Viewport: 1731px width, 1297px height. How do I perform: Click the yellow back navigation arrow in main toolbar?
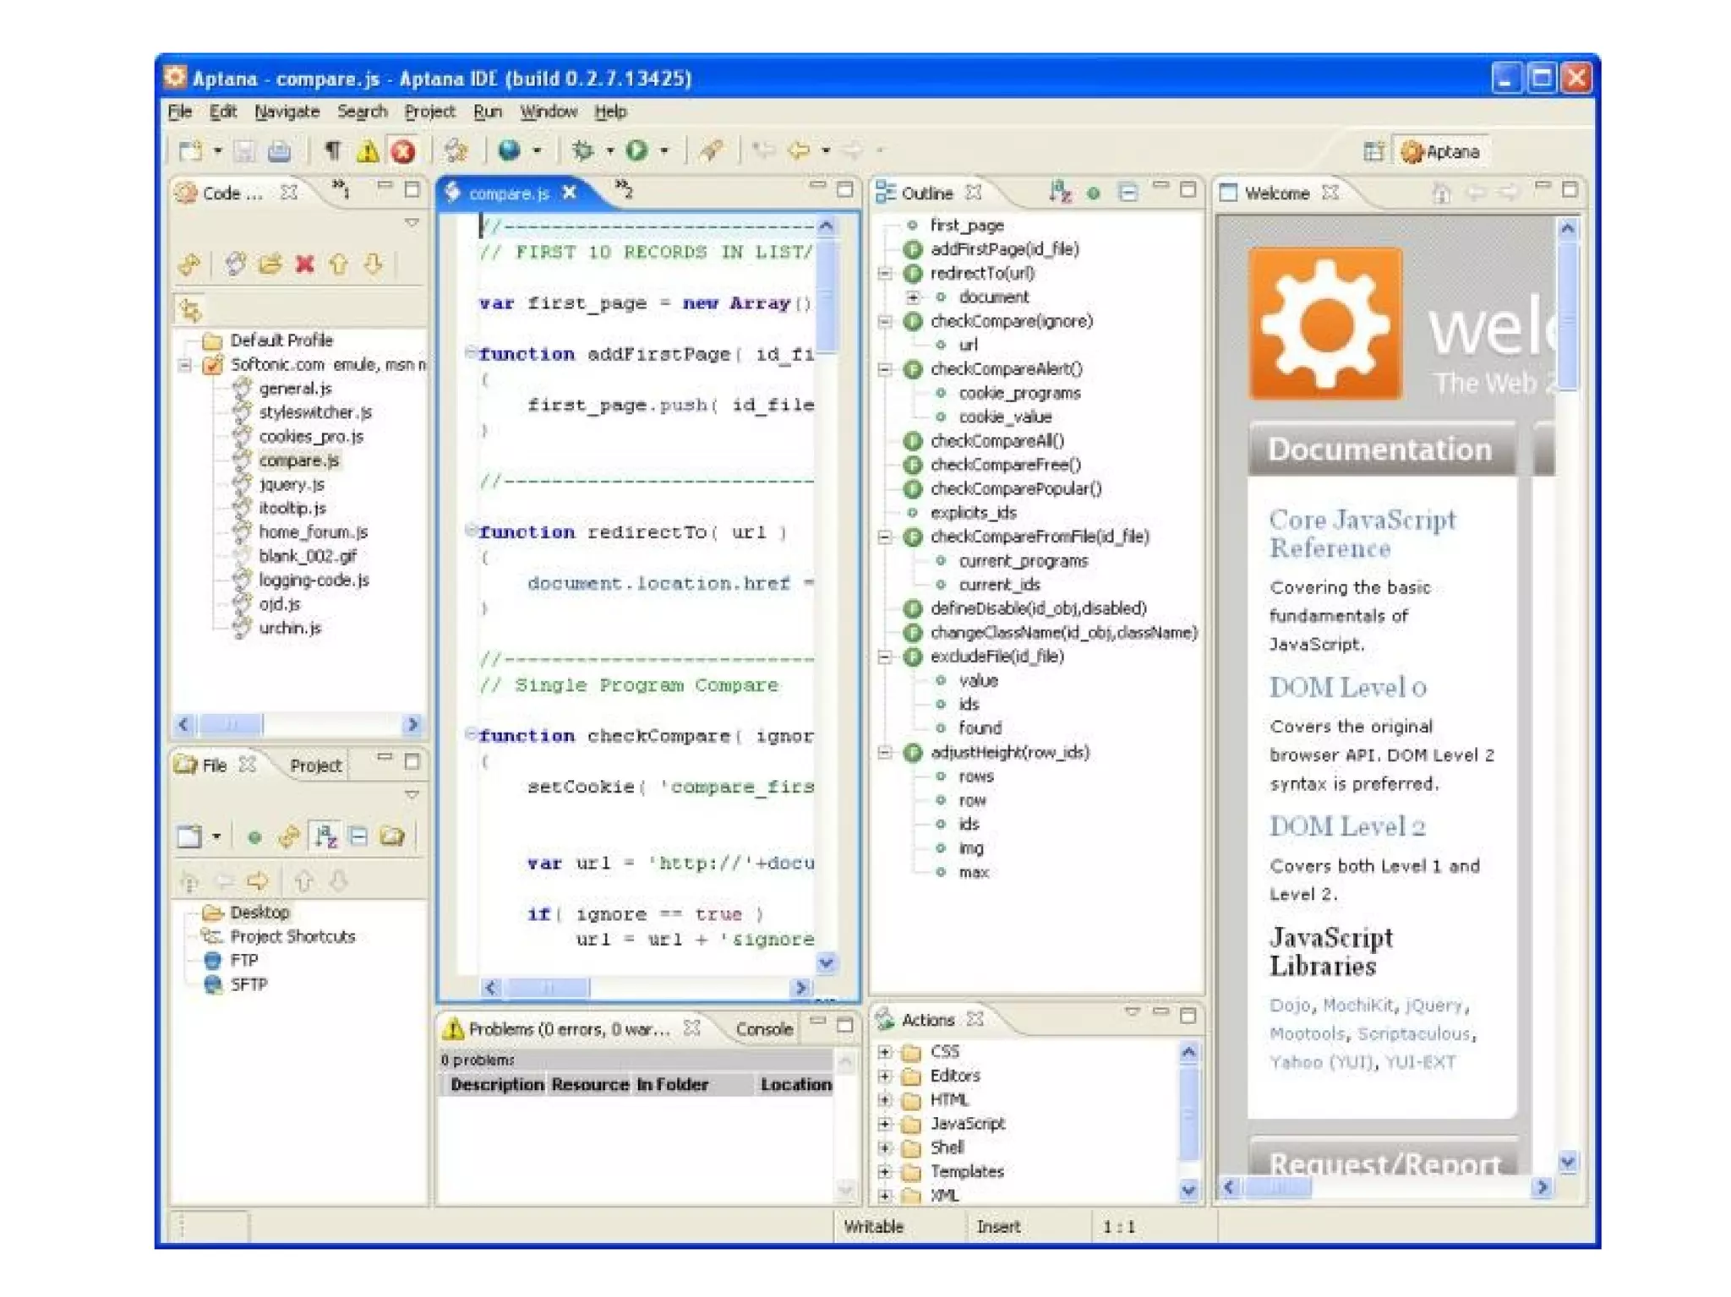click(799, 150)
